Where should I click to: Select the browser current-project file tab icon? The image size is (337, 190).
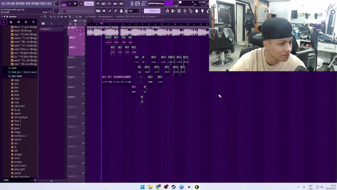coord(11,22)
